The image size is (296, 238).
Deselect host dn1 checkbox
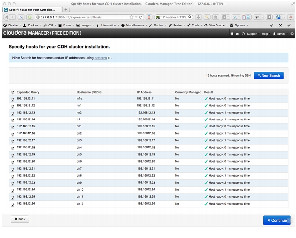point(12,127)
